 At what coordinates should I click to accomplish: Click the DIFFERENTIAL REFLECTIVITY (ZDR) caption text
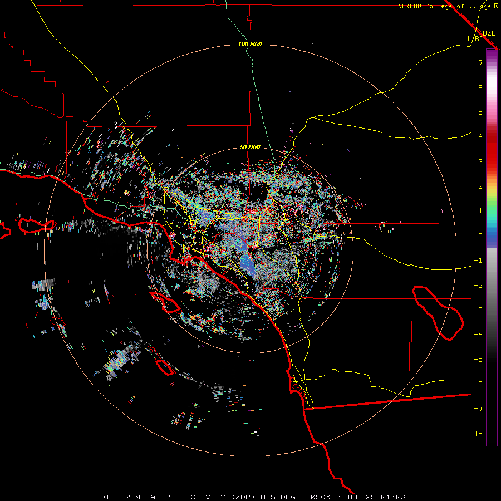pos(178,497)
